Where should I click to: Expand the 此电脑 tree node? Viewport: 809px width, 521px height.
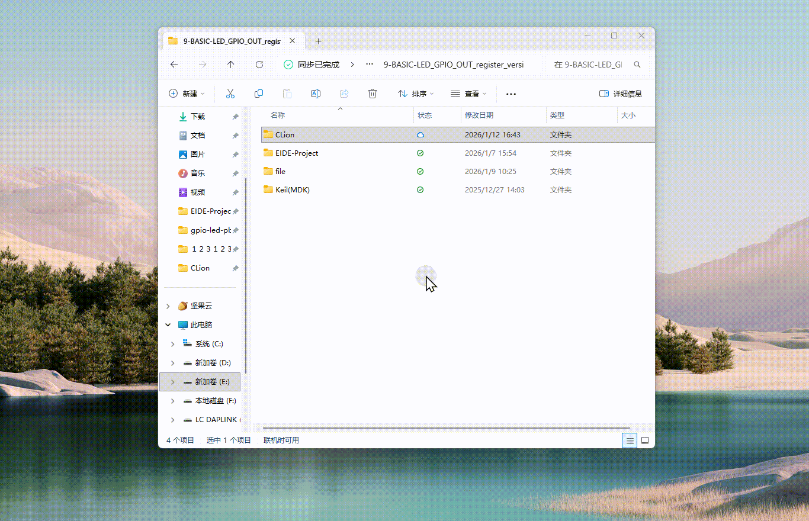point(168,324)
